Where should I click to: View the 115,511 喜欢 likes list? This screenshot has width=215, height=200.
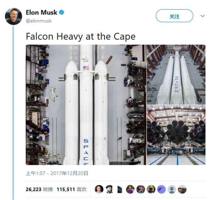(72, 189)
